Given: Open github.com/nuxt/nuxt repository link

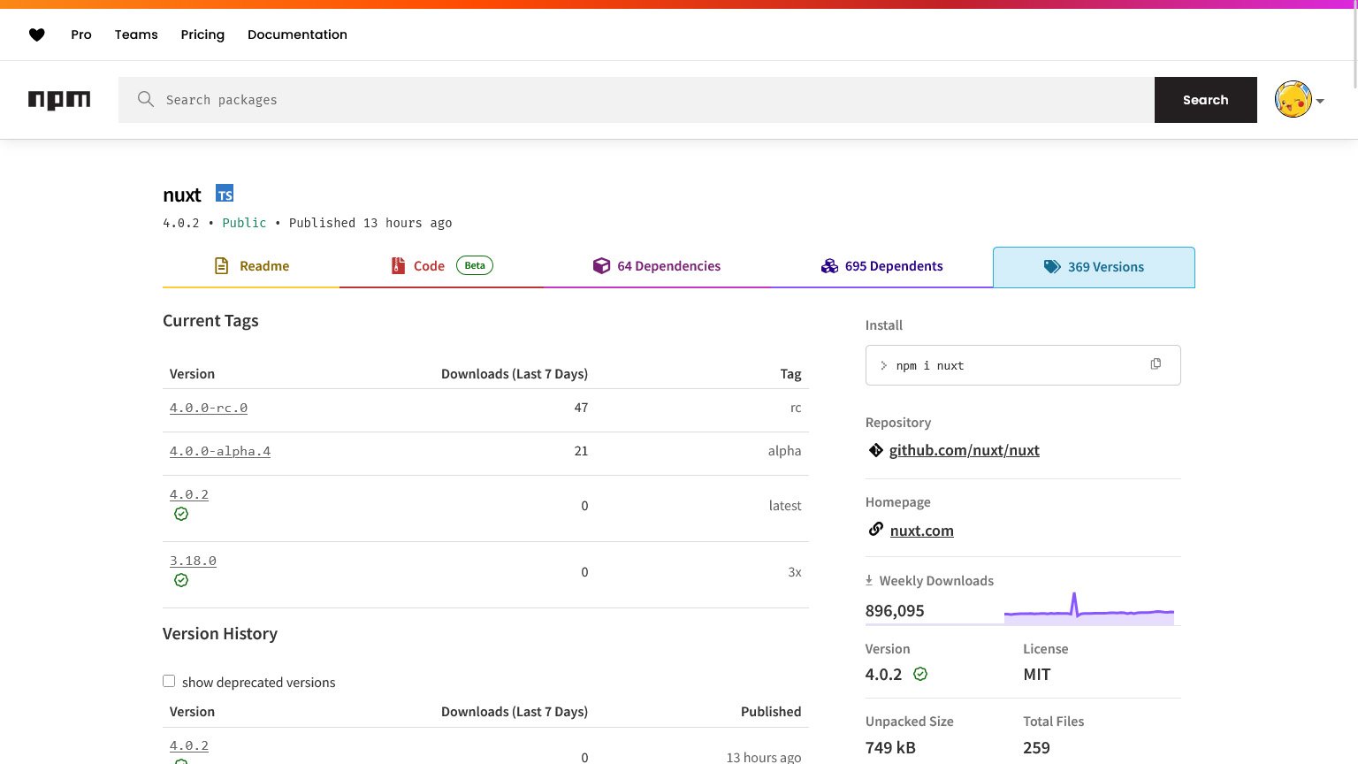Looking at the screenshot, I should coord(965,450).
